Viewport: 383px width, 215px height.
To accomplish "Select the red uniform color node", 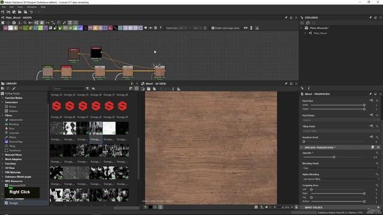I will coord(74,54).
